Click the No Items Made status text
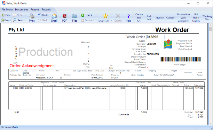Viewport: 213px width, 130px height. [x=9, y=127]
